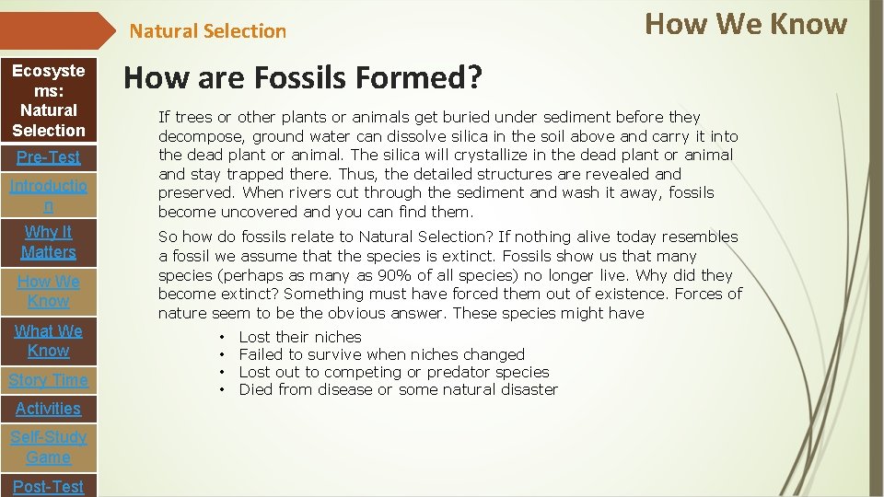This screenshot has width=884, height=497.
Task: Go to the Introduction section link
Action: pos(49,196)
